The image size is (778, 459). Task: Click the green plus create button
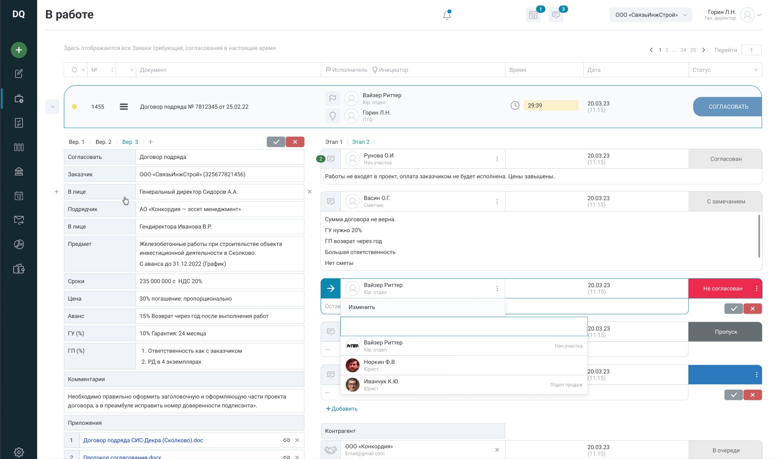pos(19,50)
